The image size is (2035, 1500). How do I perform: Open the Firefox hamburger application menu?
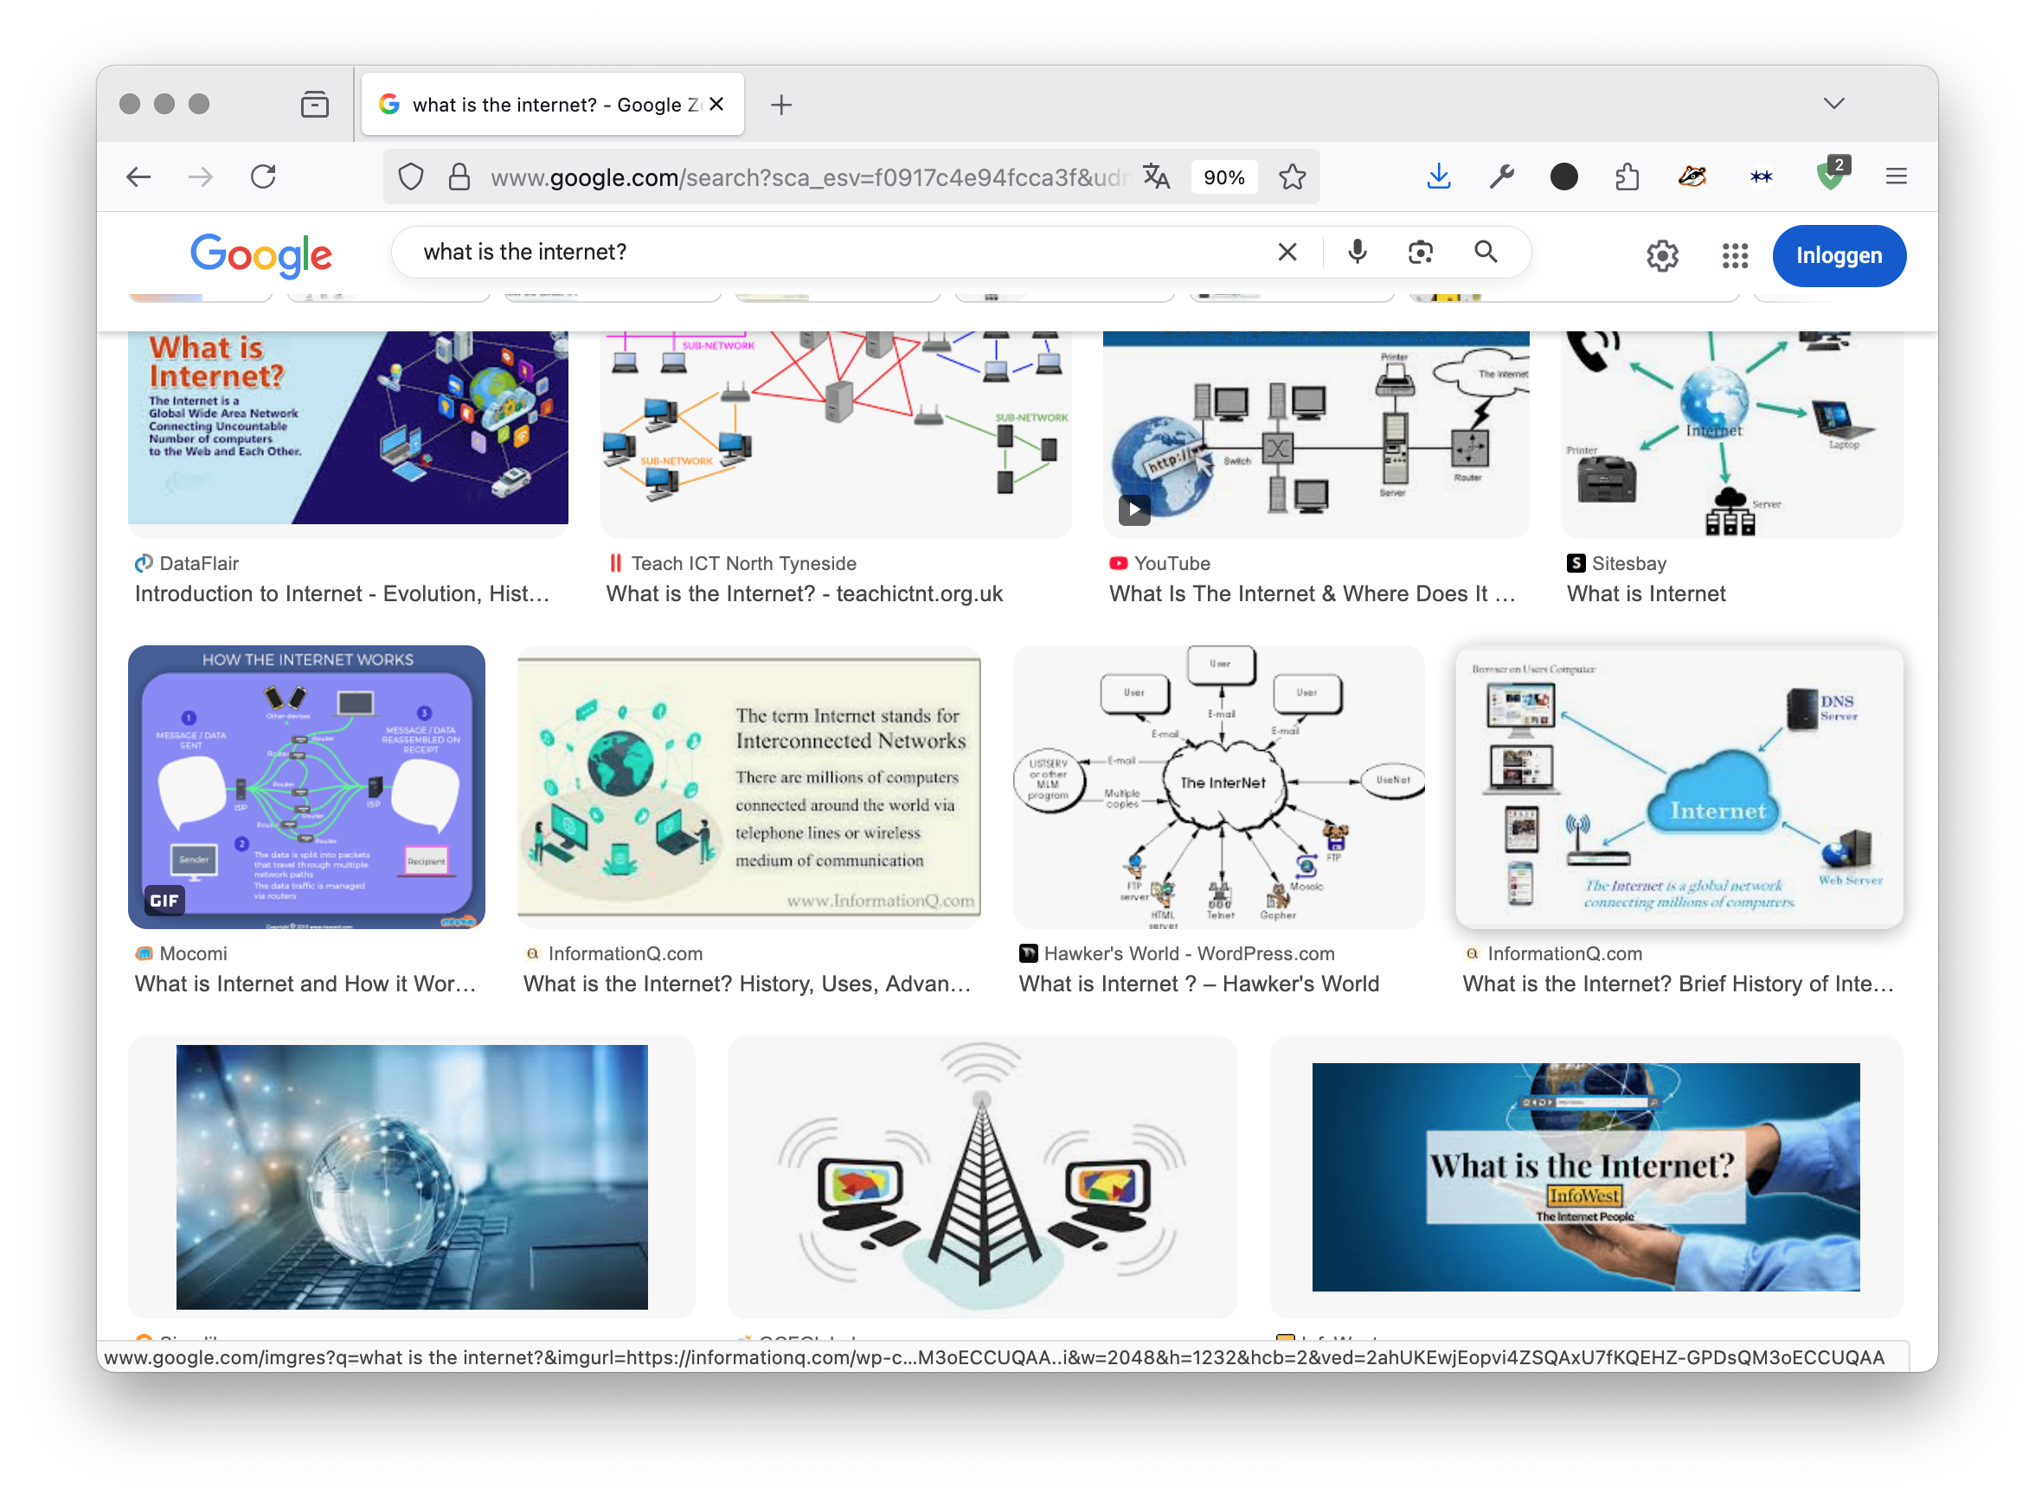1896,176
